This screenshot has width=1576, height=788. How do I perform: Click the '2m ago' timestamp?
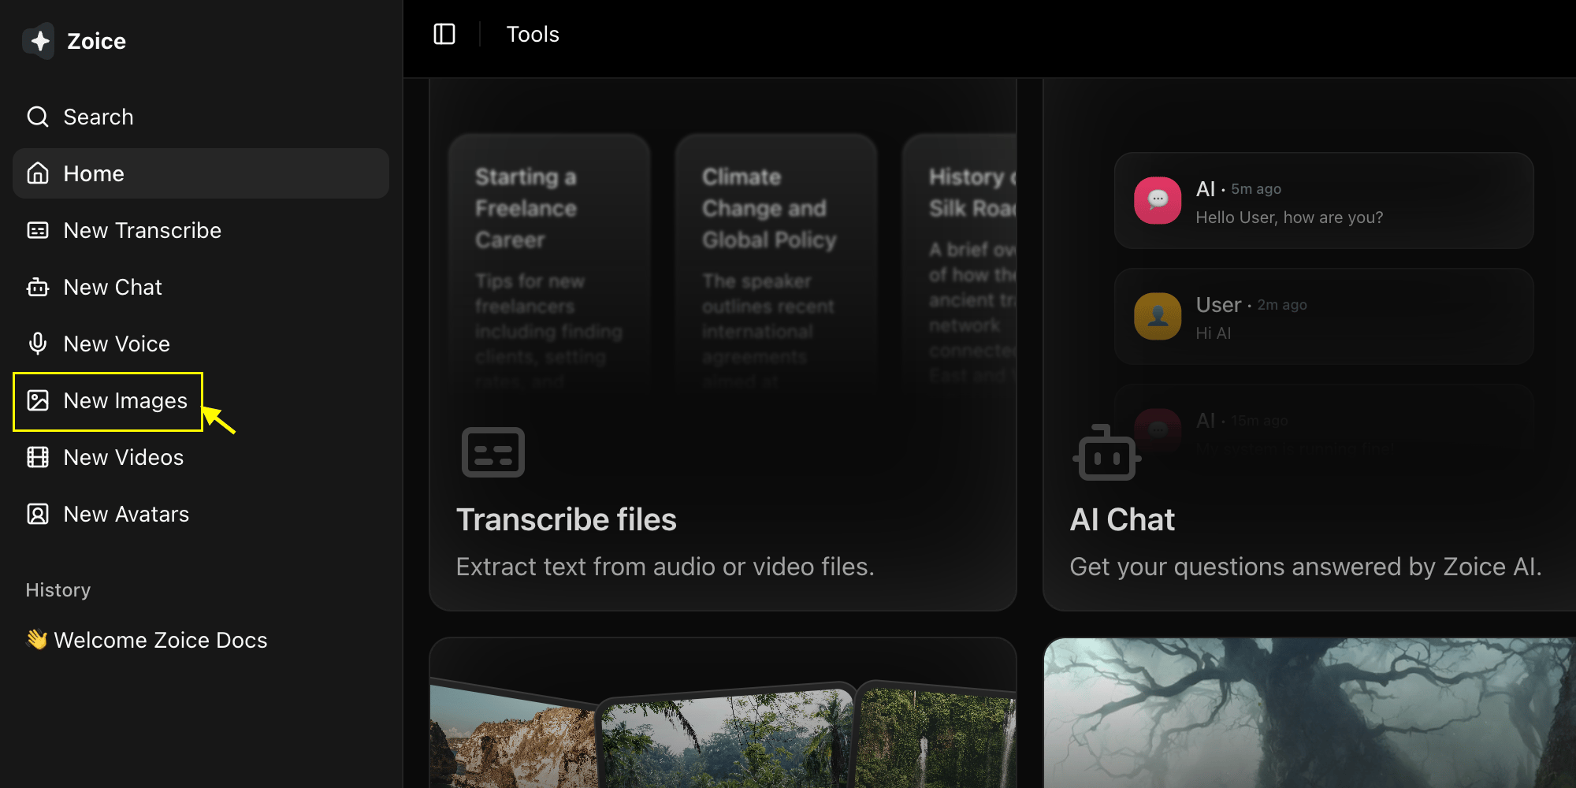point(1282,305)
